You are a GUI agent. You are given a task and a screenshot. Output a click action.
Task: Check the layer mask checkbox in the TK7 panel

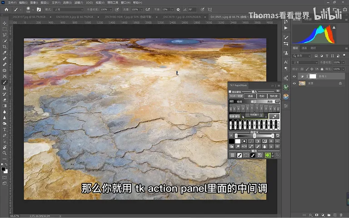click(x=230, y=92)
